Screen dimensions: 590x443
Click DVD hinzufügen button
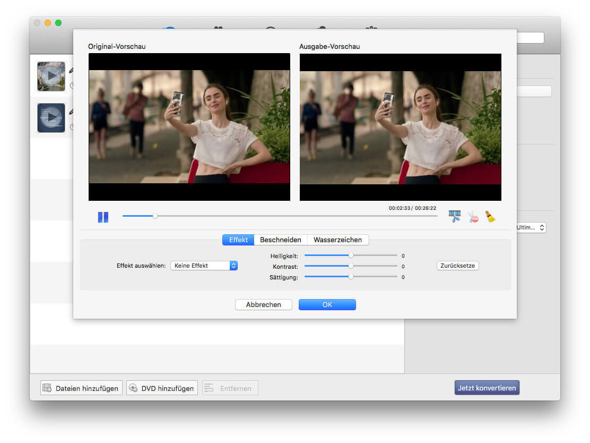click(162, 388)
